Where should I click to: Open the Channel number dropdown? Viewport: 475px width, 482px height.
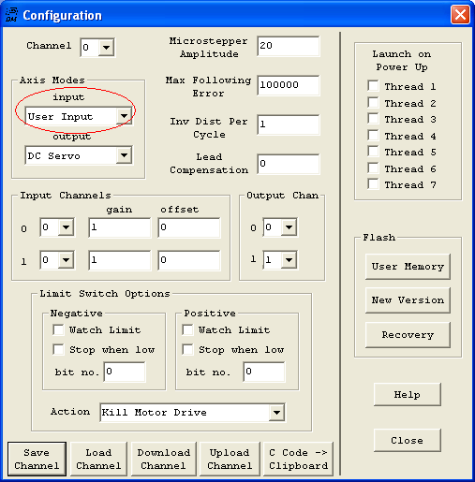click(x=106, y=48)
